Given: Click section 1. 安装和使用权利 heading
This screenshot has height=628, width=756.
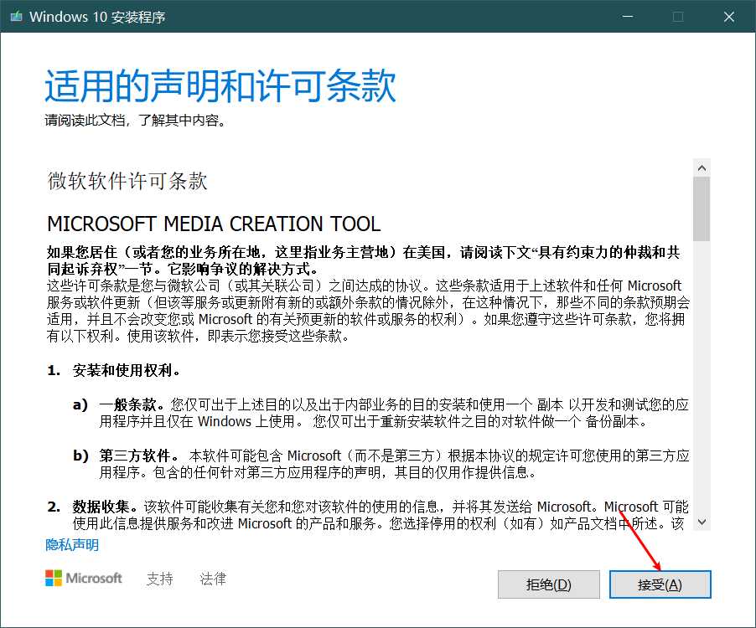Looking at the screenshot, I should tap(114, 370).
